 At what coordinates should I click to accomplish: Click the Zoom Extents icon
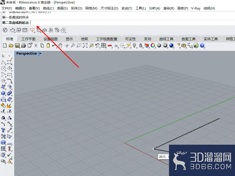(85, 45)
